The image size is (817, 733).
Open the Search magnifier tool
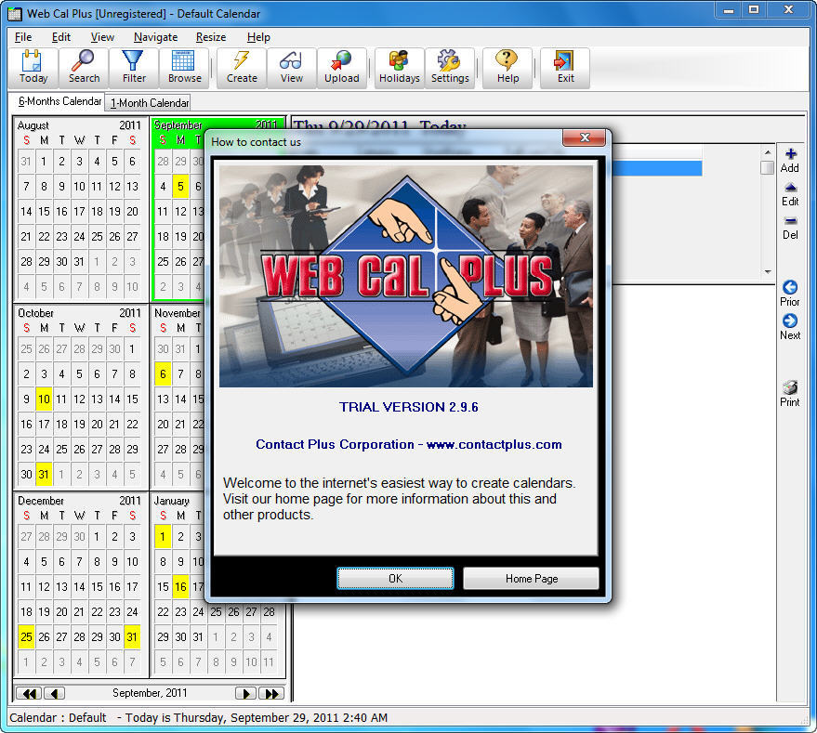pos(84,68)
